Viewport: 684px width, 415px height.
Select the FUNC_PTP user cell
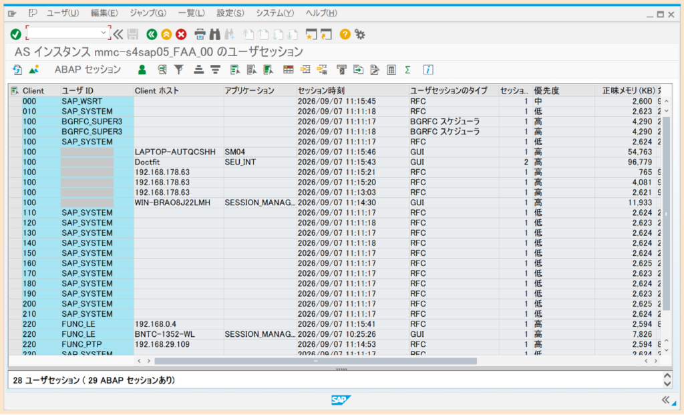coord(97,344)
